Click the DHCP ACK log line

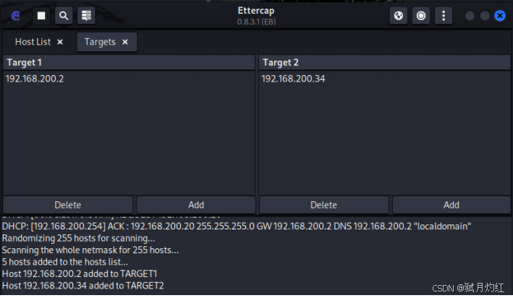(x=237, y=226)
